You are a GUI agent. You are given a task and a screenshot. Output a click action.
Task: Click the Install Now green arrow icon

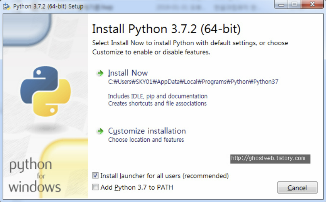(x=100, y=73)
